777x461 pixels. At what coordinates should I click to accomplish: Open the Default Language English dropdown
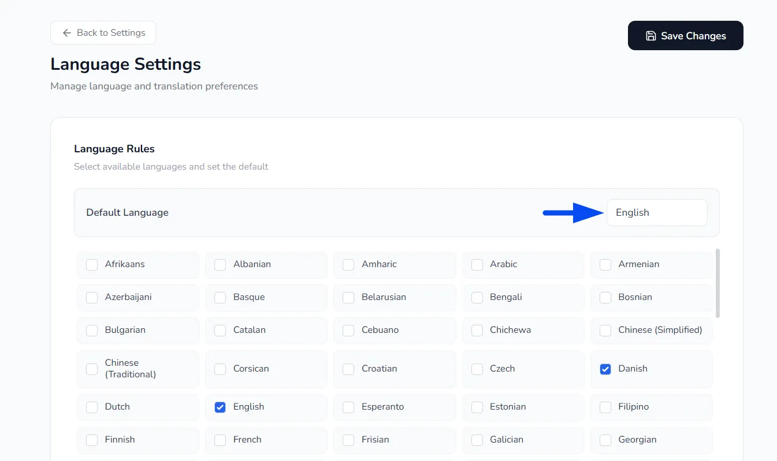point(657,212)
